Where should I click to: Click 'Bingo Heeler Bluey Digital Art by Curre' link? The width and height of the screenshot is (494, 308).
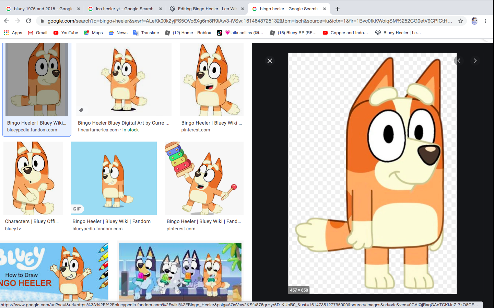pos(123,123)
